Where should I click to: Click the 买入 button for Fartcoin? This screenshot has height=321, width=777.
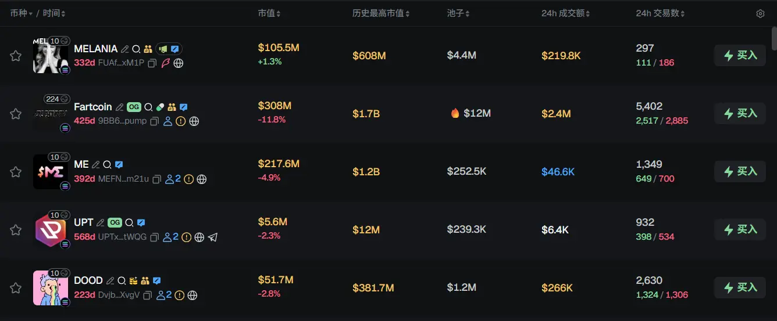pyautogui.click(x=740, y=114)
